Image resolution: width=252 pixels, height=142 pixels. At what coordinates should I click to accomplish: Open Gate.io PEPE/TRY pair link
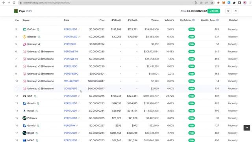(x=70, y=125)
